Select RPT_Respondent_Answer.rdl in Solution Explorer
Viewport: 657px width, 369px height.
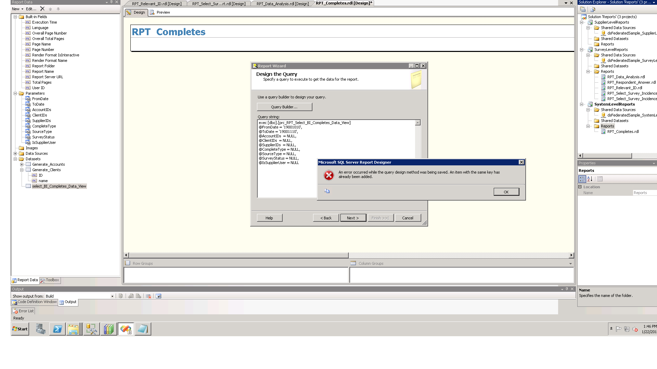(632, 82)
